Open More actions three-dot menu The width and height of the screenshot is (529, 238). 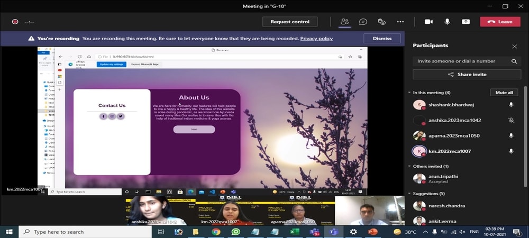tap(400, 22)
